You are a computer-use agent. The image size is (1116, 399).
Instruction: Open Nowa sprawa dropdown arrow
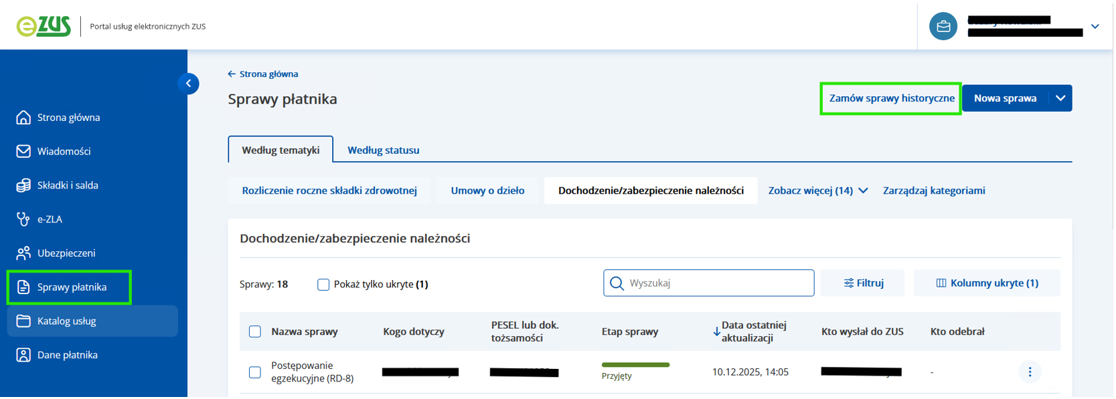[x=1060, y=98]
